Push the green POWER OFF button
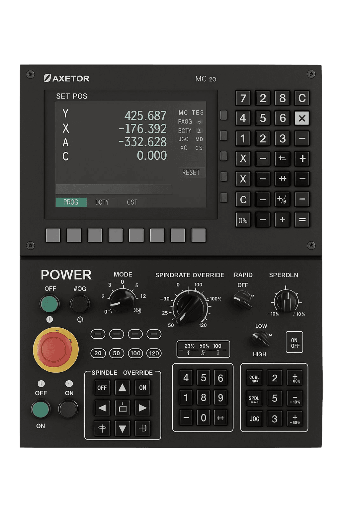This screenshot has height=511, width=340. (x=49, y=303)
